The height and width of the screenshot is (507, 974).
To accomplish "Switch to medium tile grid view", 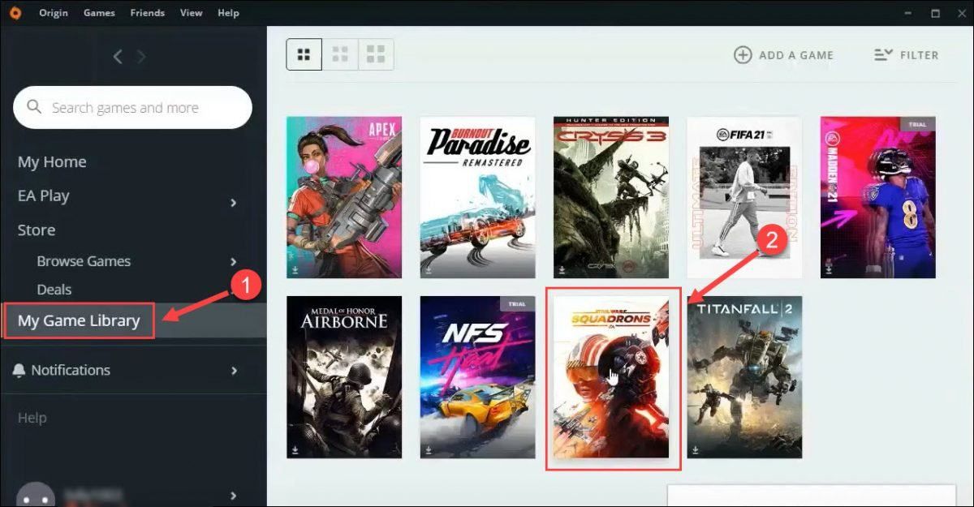I will (340, 54).
